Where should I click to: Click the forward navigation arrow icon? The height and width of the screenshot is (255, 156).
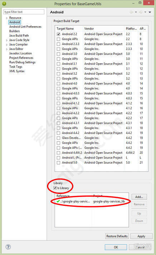point(141,12)
